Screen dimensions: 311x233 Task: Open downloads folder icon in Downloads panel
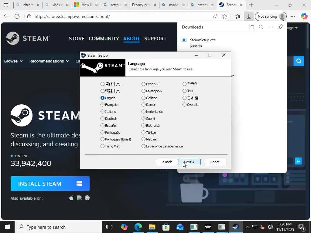(x=251, y=27)
